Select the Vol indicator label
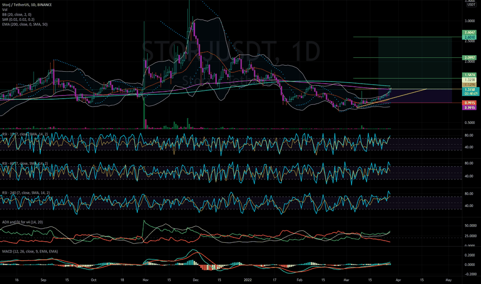This screenshot has width=481, height=284. (x=5, y=9)
